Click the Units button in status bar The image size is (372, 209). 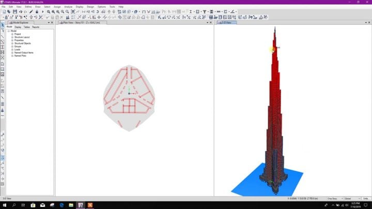(x=366, y=199)
